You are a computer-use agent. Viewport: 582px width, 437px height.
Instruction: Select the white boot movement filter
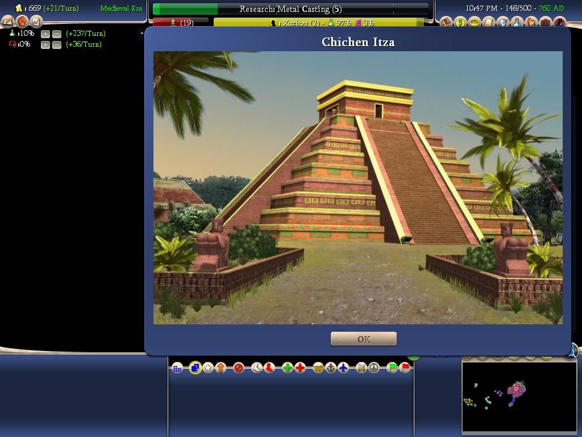click(256, 368)
